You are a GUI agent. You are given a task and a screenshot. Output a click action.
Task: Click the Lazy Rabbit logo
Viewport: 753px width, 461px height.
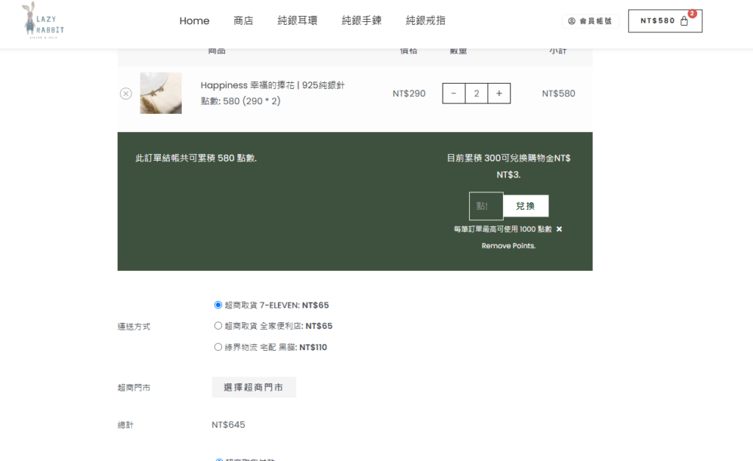coord(43,20)
